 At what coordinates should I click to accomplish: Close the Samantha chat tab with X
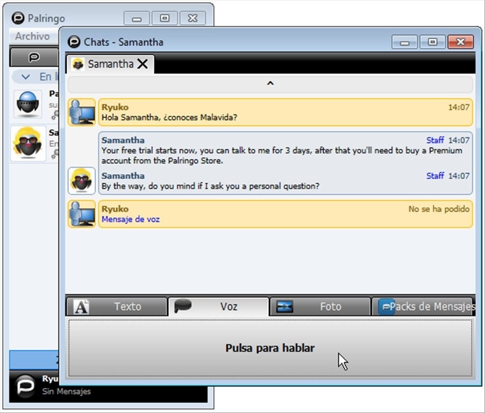pos(142,64)
